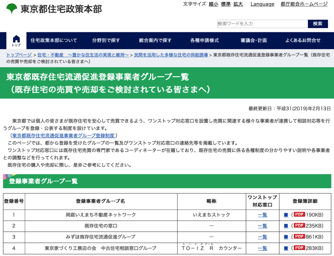Click blue square icon in registration number 1 row
The width and height of the screenshot is (334, 256).
pos(286,215)
